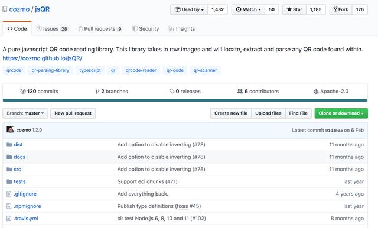
Task: View the 2 branches list
Action: click(112, 92)
